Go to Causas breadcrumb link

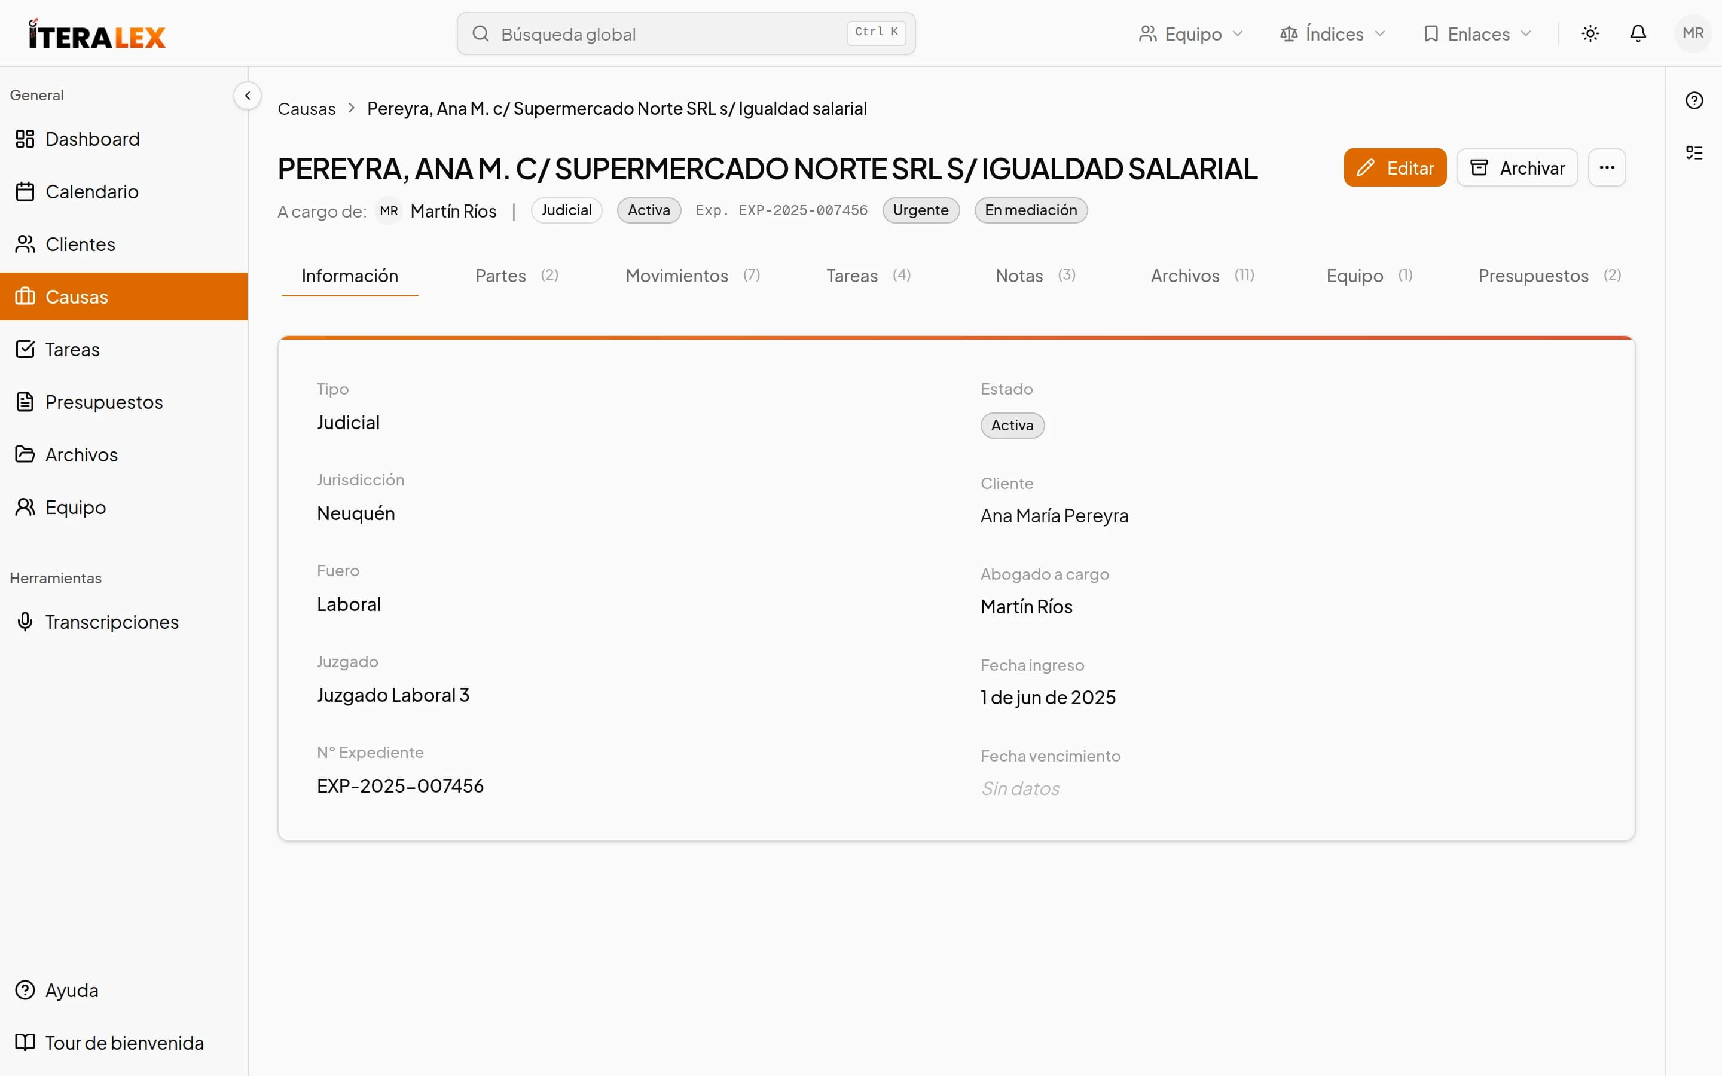pos(306,109)
